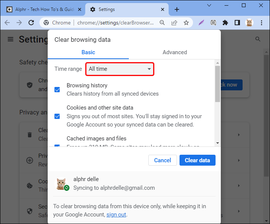Toggle Cached images and files checkbox

click(x=57, y=146)
